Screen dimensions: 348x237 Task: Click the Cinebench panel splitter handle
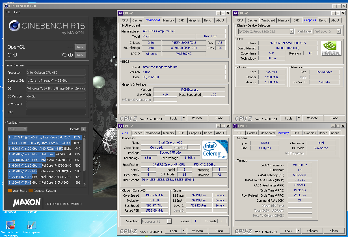91,113
